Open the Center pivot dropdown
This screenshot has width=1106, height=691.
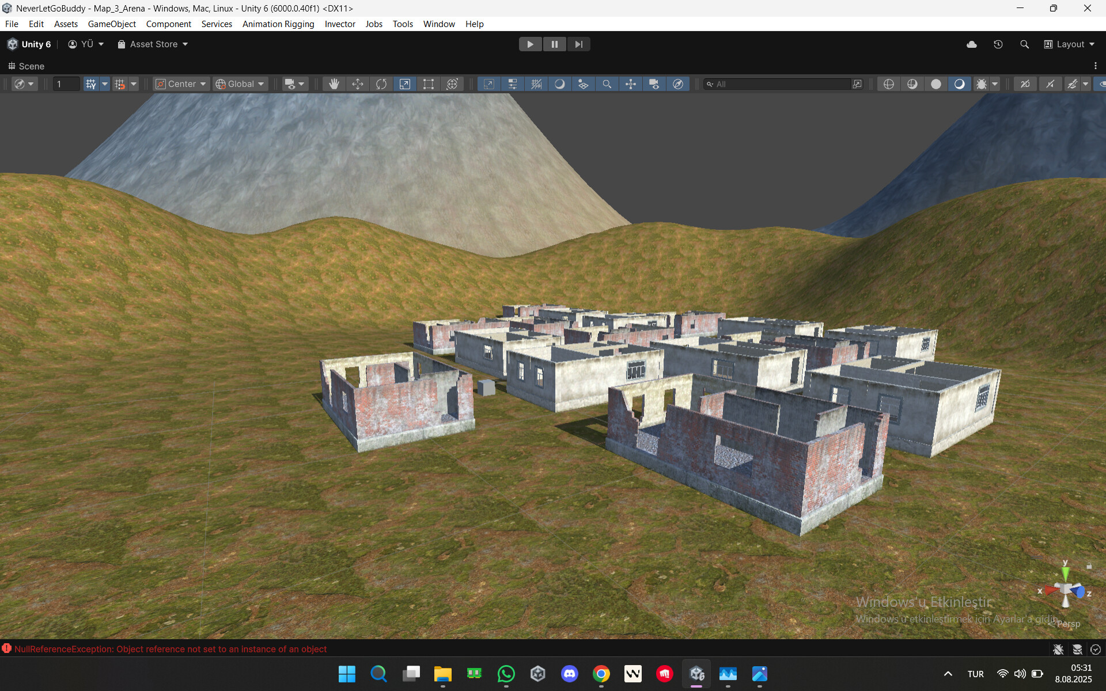click(180, 83)
